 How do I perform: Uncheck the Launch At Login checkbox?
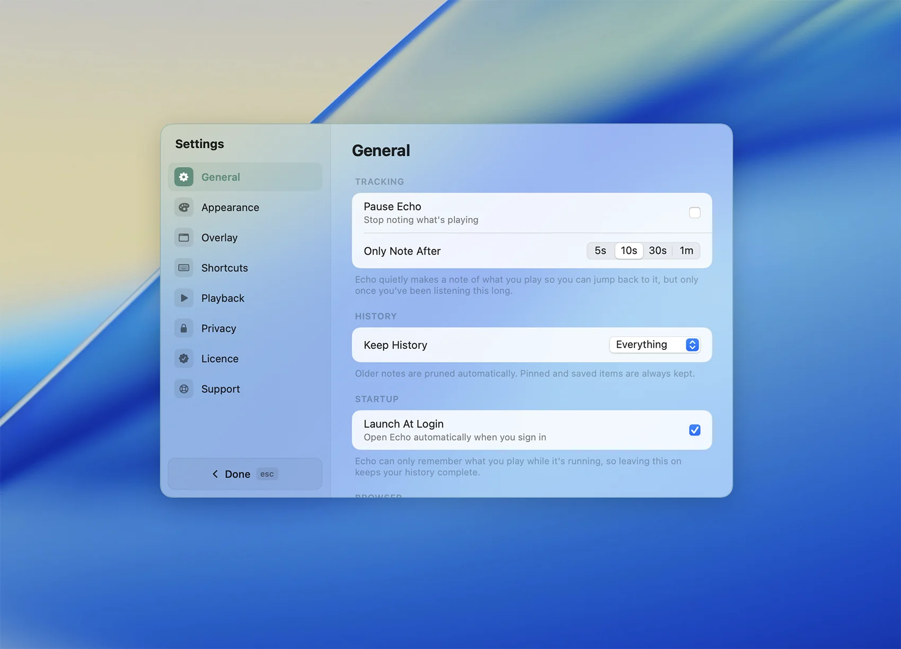(x=694, y=430)
